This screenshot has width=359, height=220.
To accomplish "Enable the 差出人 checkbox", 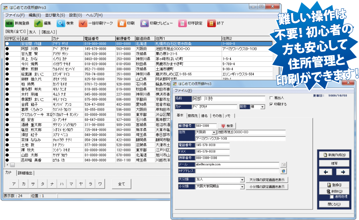I will pos(272,98).
